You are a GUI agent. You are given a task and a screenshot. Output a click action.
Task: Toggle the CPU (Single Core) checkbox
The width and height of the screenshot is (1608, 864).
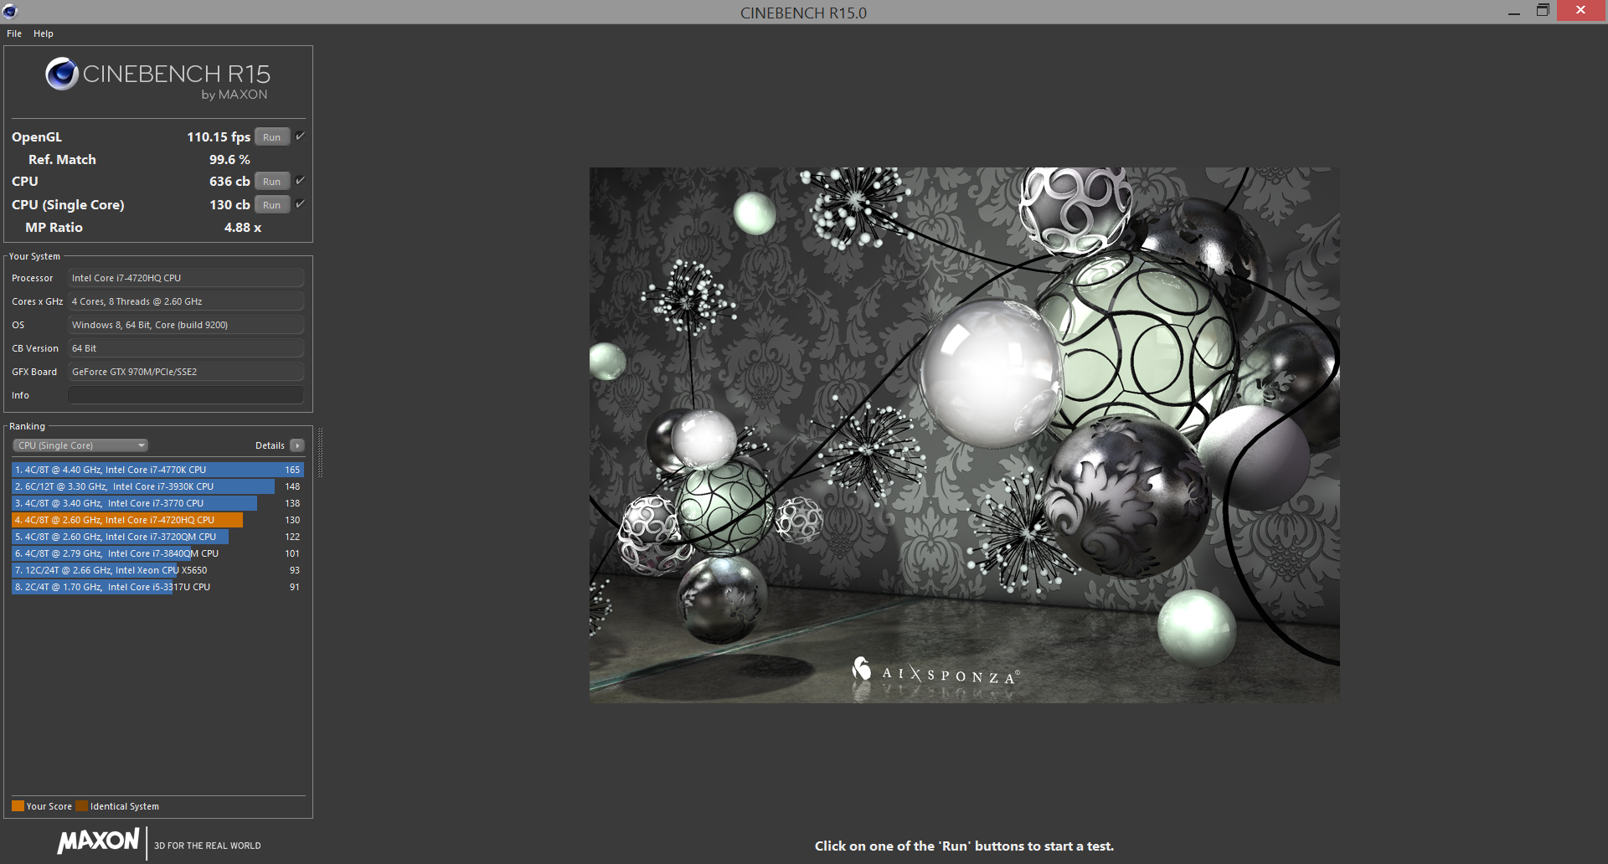(x=300, y=204)
